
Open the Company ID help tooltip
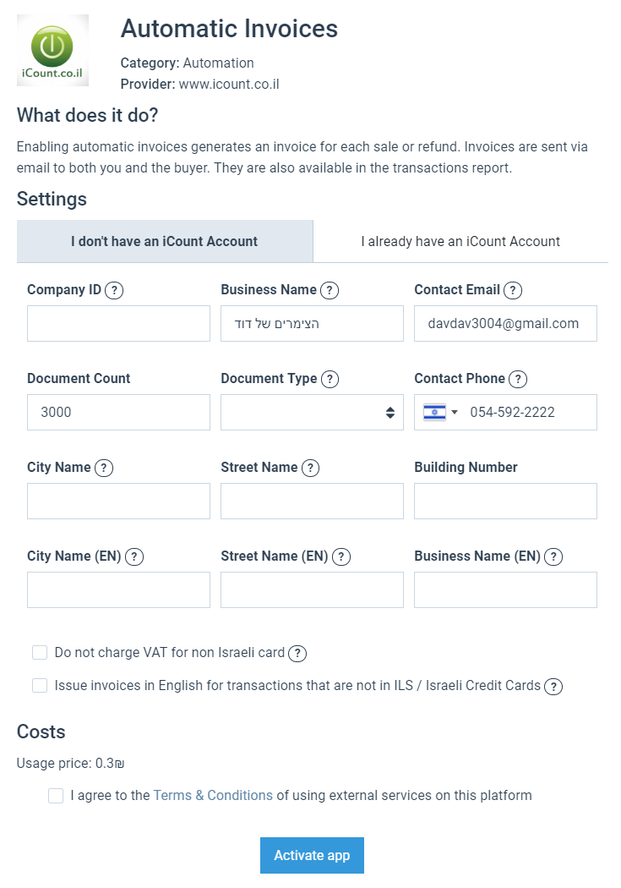115,289
